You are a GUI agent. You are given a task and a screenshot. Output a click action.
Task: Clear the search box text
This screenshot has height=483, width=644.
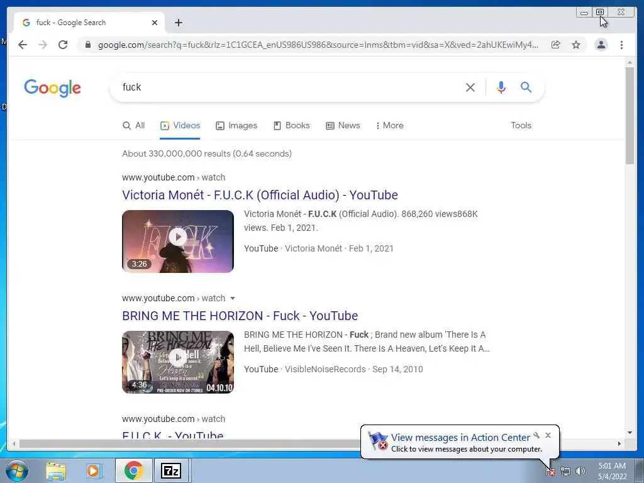[470, 87]
